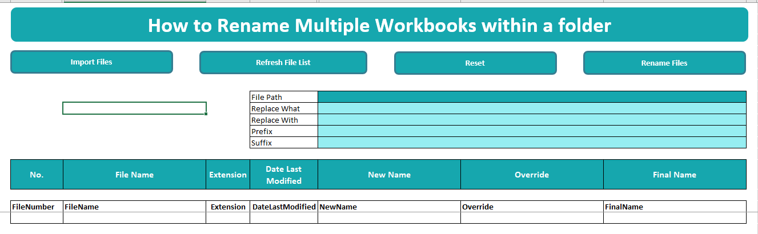Screen dimensions: 758x234
Task: Click the 'FileName' table column header
Action: [134, 207]
